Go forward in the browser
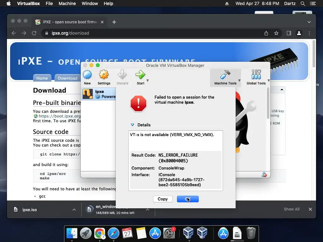The image size is (323, 242). 24,33
